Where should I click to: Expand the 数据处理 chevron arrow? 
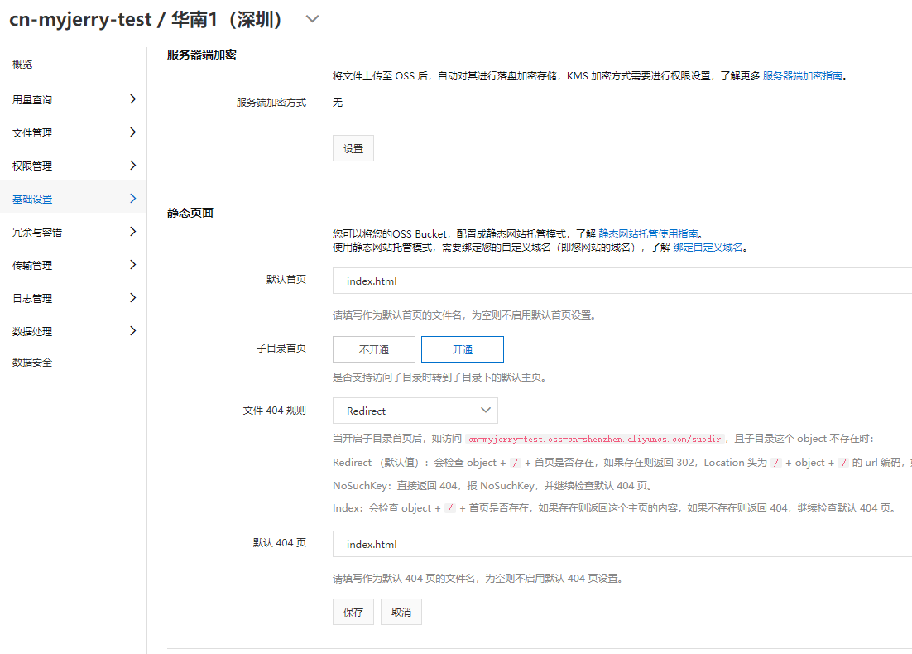pos(132,331)
